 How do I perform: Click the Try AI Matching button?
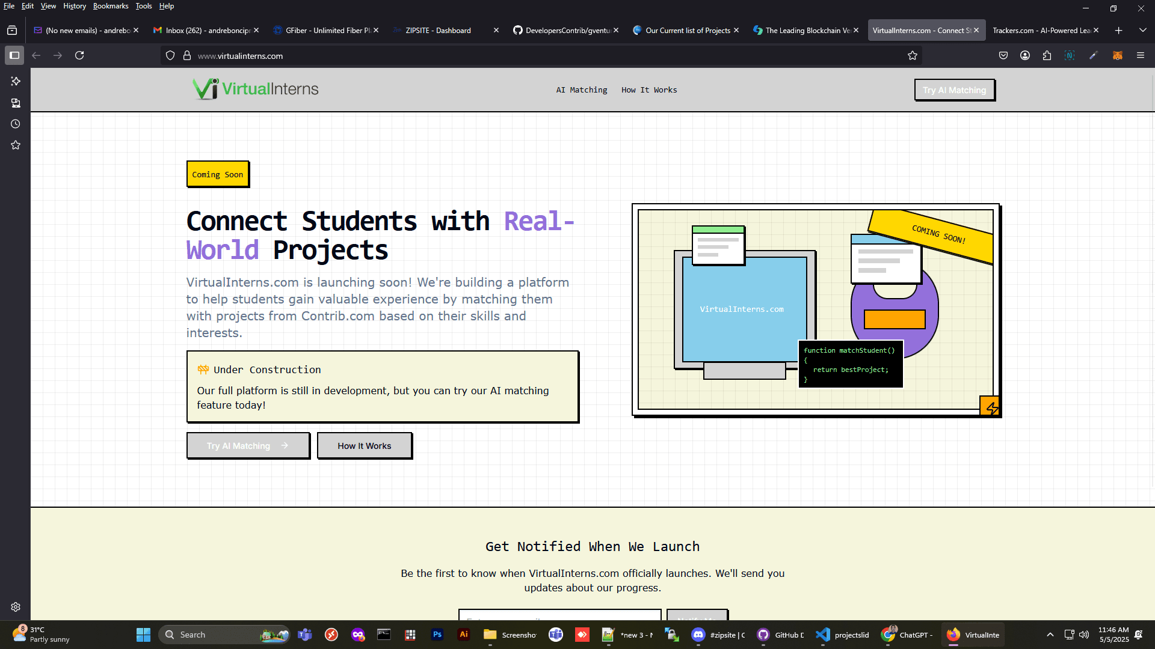coord(954,90)
